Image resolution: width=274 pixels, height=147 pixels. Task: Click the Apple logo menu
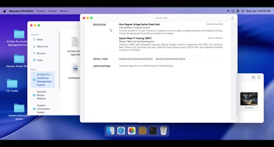click(x=4, y=11)
